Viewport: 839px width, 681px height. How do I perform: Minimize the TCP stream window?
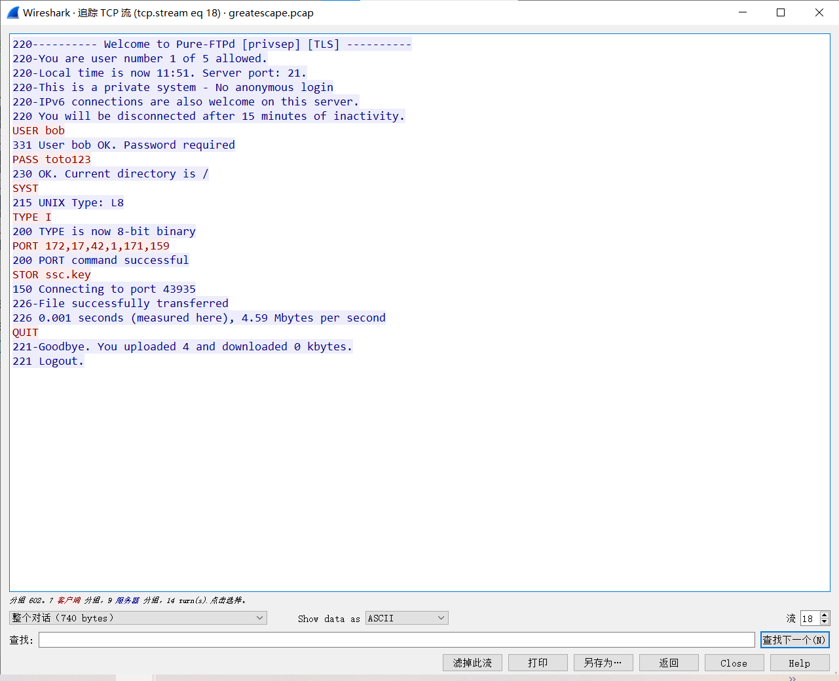pos(743,12)
